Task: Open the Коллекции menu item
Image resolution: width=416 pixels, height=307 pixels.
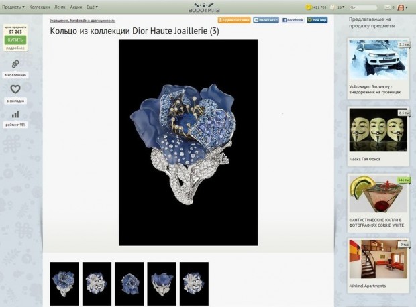Action: 39,7
